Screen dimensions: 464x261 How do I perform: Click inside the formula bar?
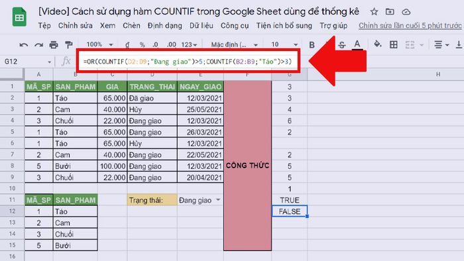188,62
